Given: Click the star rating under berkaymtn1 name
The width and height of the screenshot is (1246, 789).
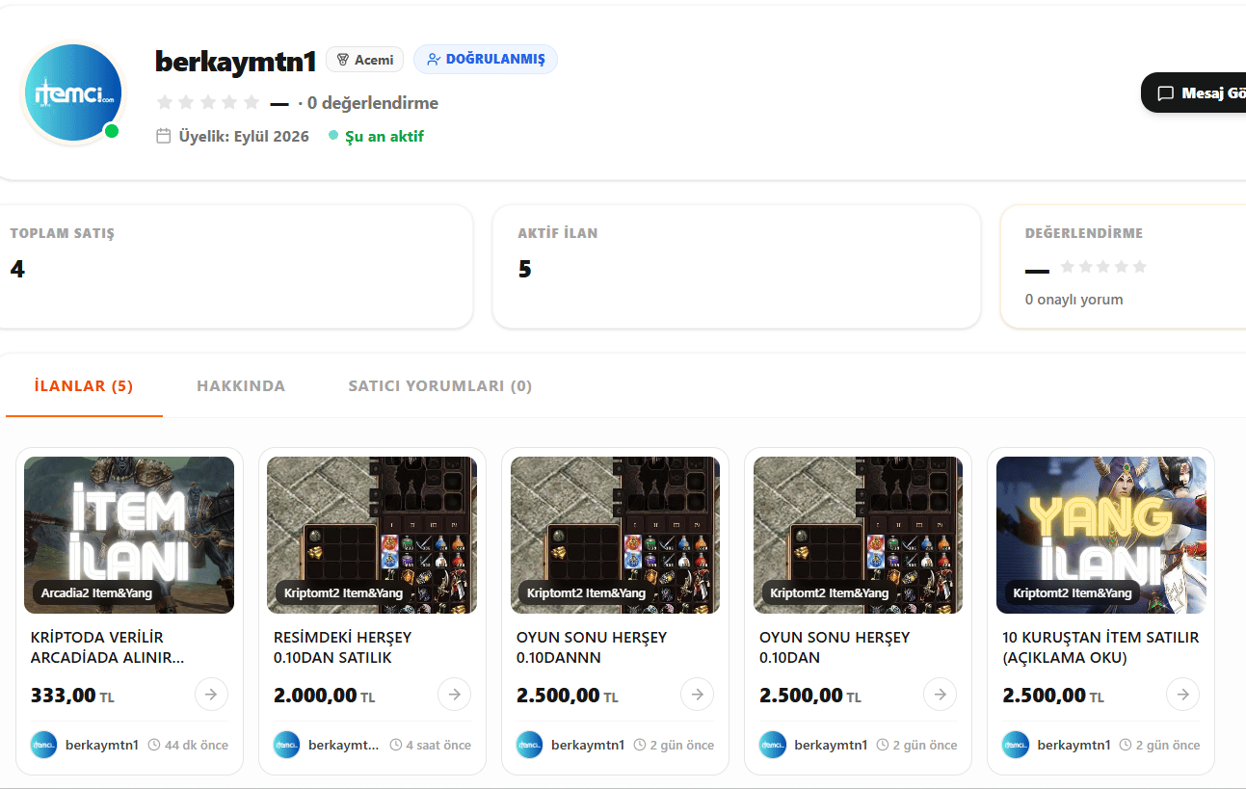Looking at the screenshot, I should 208,102.
